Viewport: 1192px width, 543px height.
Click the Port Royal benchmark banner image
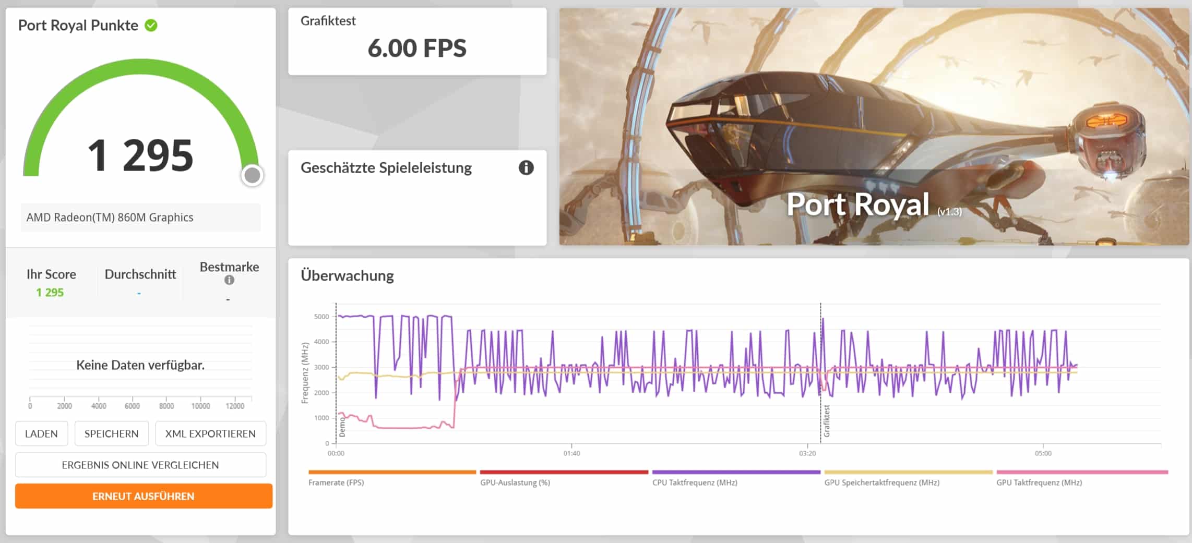874,126
